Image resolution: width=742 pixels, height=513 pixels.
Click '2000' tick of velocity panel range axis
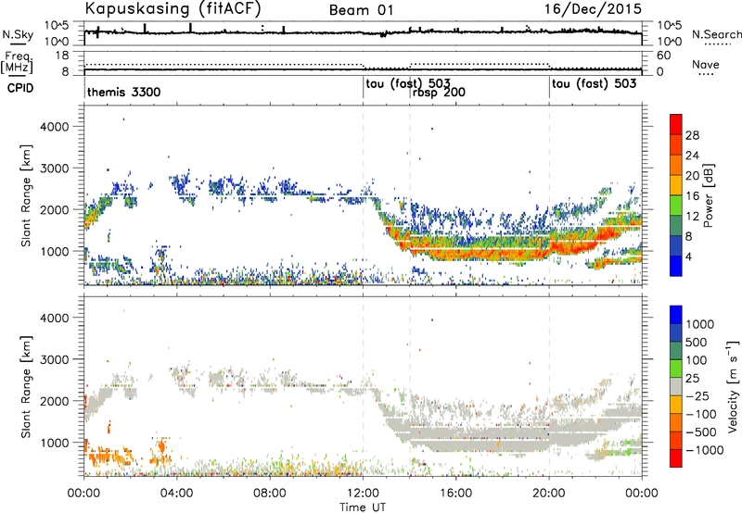pyautogui.click(x=55, y=401)
